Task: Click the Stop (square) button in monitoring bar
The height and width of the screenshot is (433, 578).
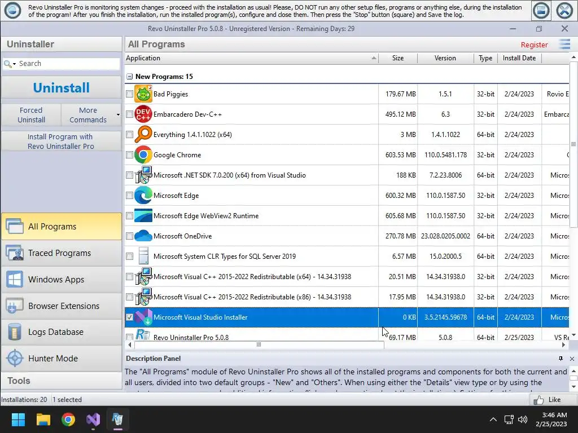Action: [541, 10]
